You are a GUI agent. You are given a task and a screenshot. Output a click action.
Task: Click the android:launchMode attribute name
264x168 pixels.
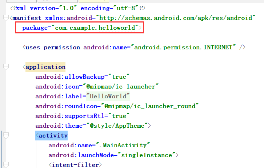[81, 155]
